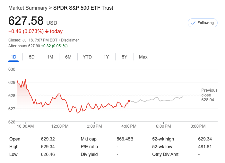Click the Previous close 628.04 label
Viewport: 225px width, 163px height.
point(209,95)
